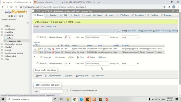Viewport: 181px width, 102px height.
Task: Click the pencil Edit icon for Musa row
Action: pyautogui.click(x=39, y=52)
